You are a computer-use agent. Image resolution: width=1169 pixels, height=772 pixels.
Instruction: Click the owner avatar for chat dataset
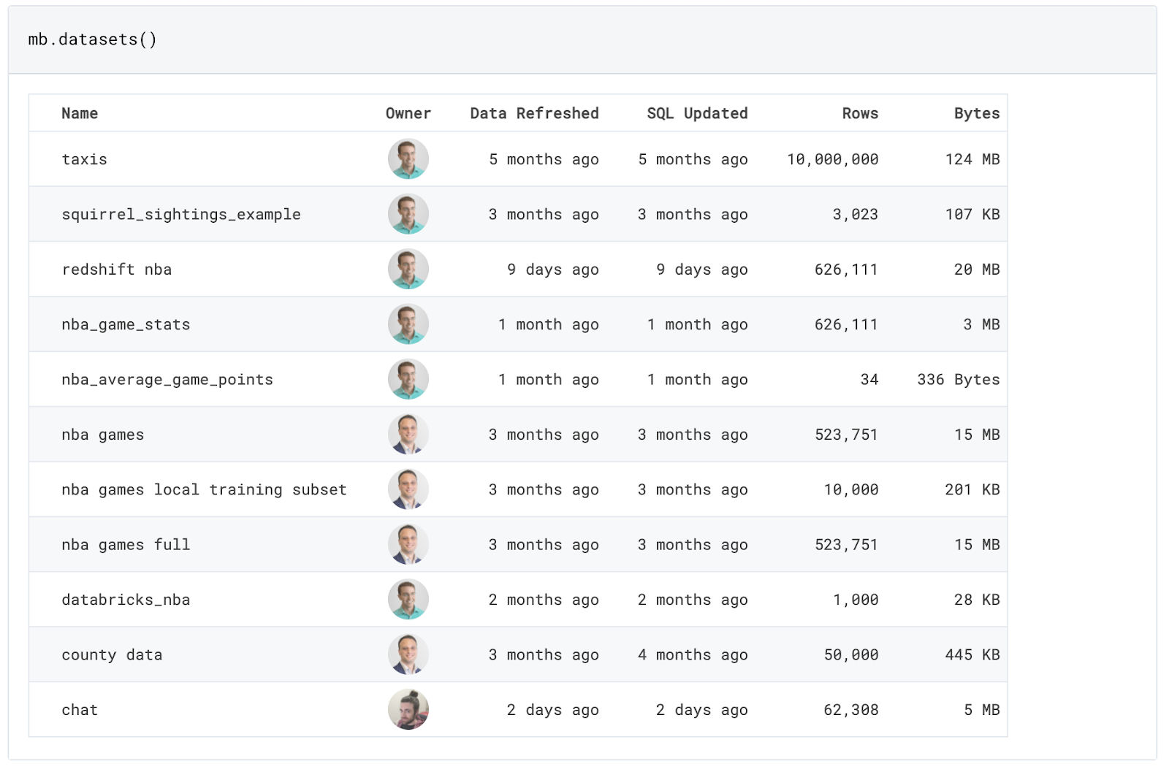pyautogui.click(x=408, y=710)
